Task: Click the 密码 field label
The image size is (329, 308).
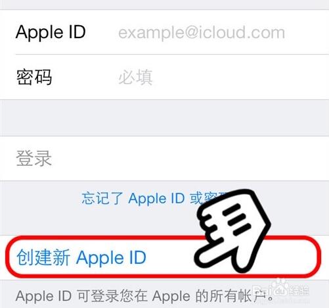Action: [34, 77]
